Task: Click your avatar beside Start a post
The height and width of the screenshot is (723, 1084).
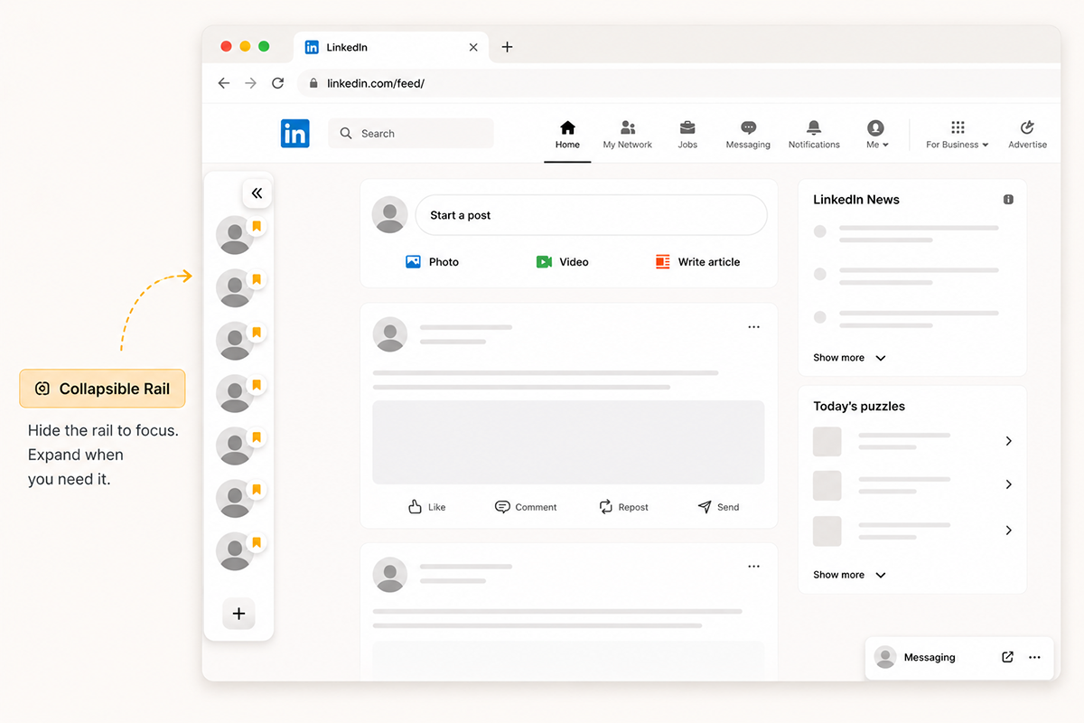Action: [389, 214]
